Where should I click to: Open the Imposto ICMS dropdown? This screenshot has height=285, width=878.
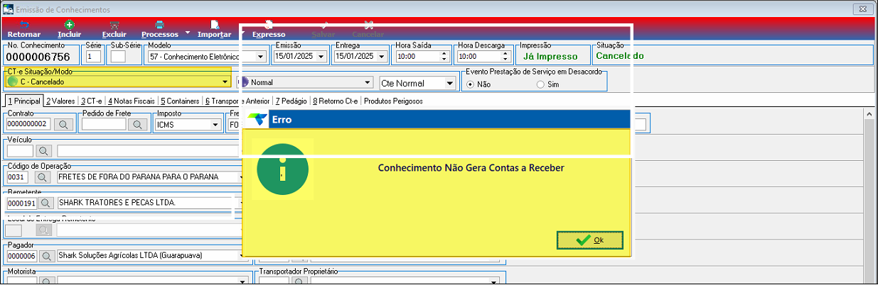(x=215, y=125)
